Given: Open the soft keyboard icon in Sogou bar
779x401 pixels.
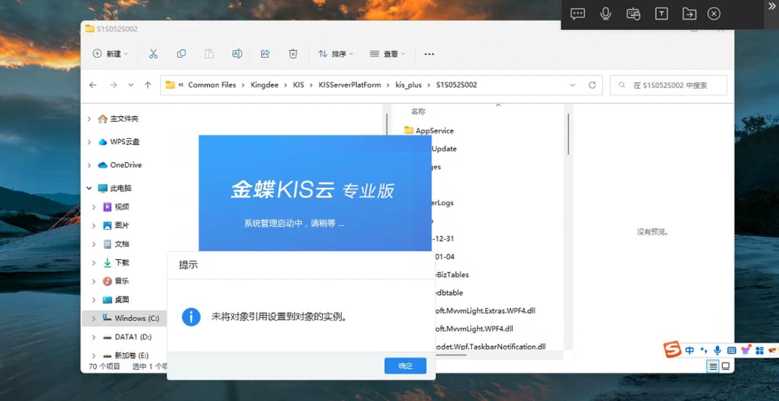Looking at the screenshot, I should click(x=732, y=350).
